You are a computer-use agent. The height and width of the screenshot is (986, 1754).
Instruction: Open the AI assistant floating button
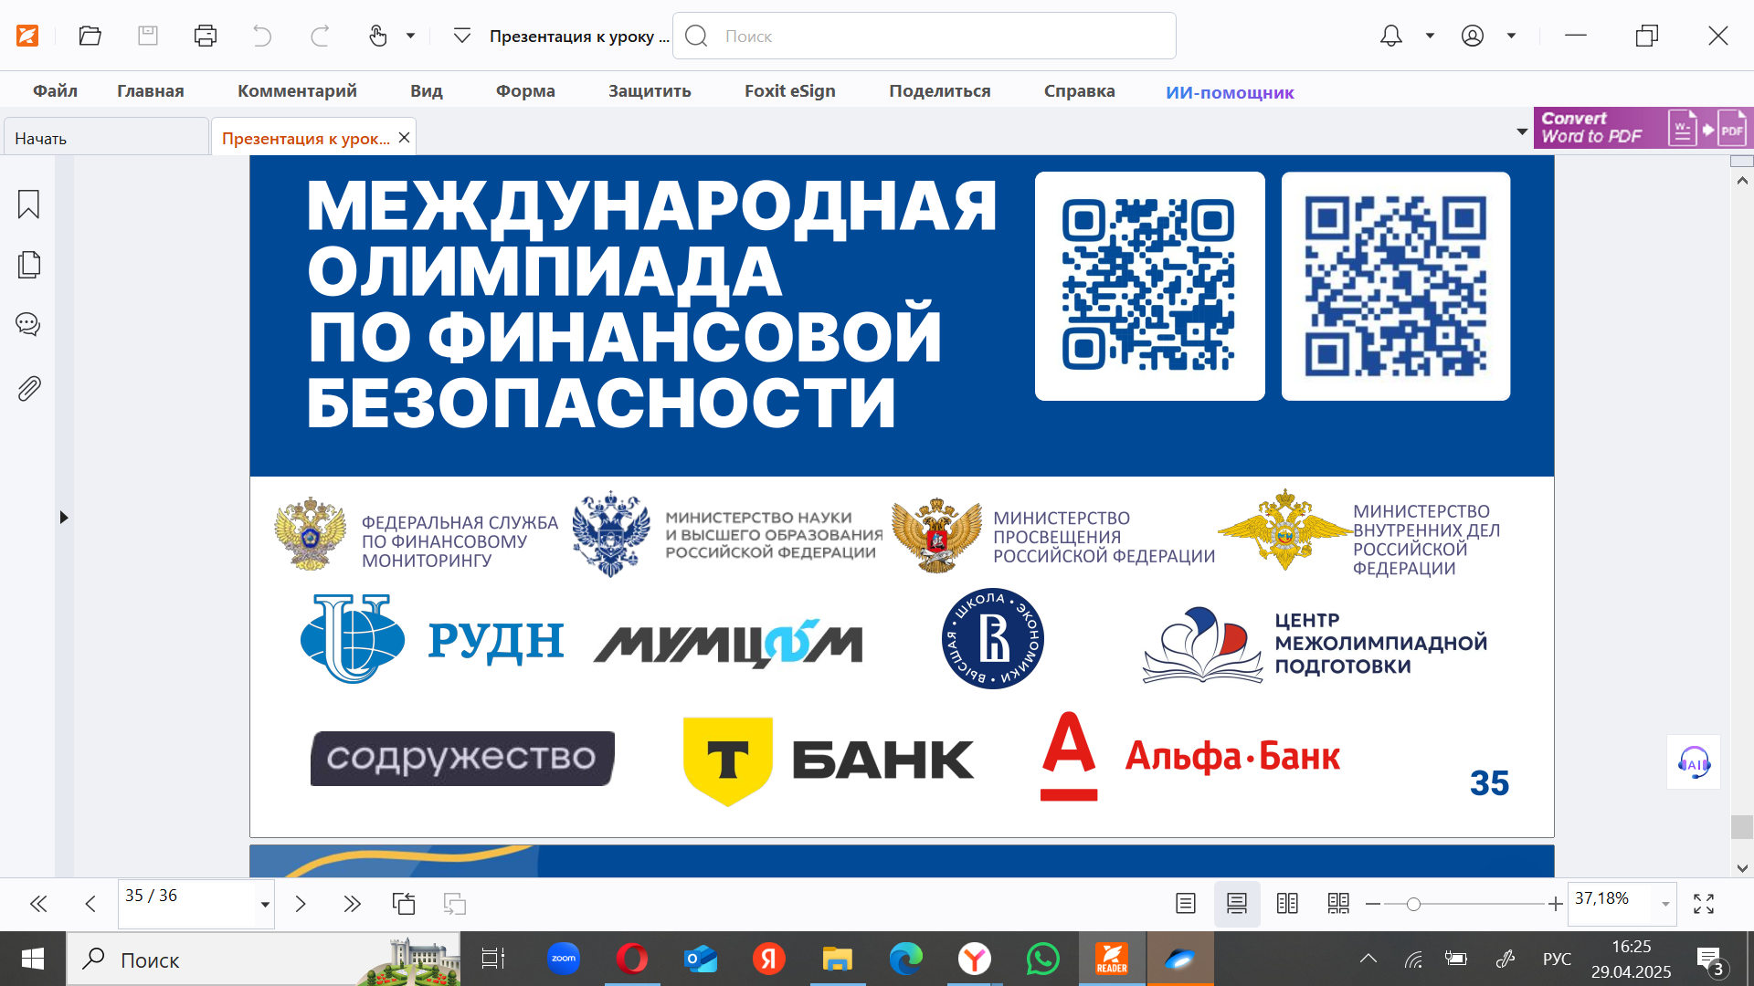pos(1694,761)
